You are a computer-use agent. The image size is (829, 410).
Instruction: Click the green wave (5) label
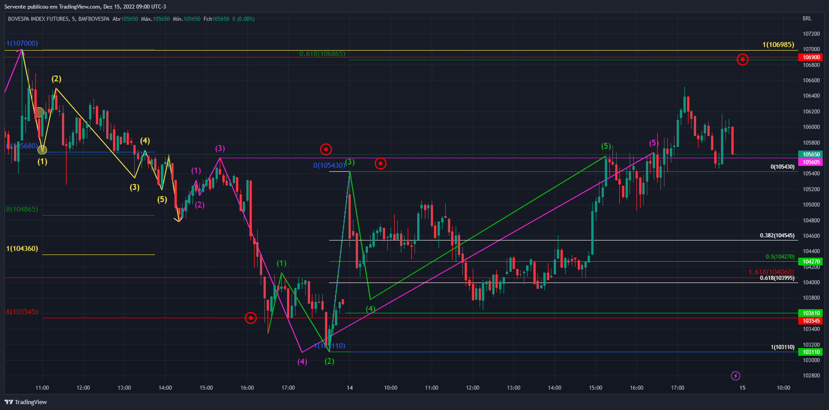tap(606, 146)
